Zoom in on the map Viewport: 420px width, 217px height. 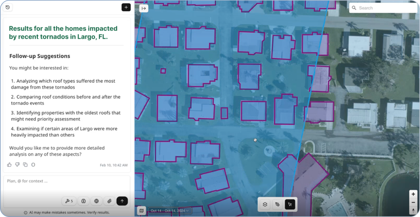point(413,194)
